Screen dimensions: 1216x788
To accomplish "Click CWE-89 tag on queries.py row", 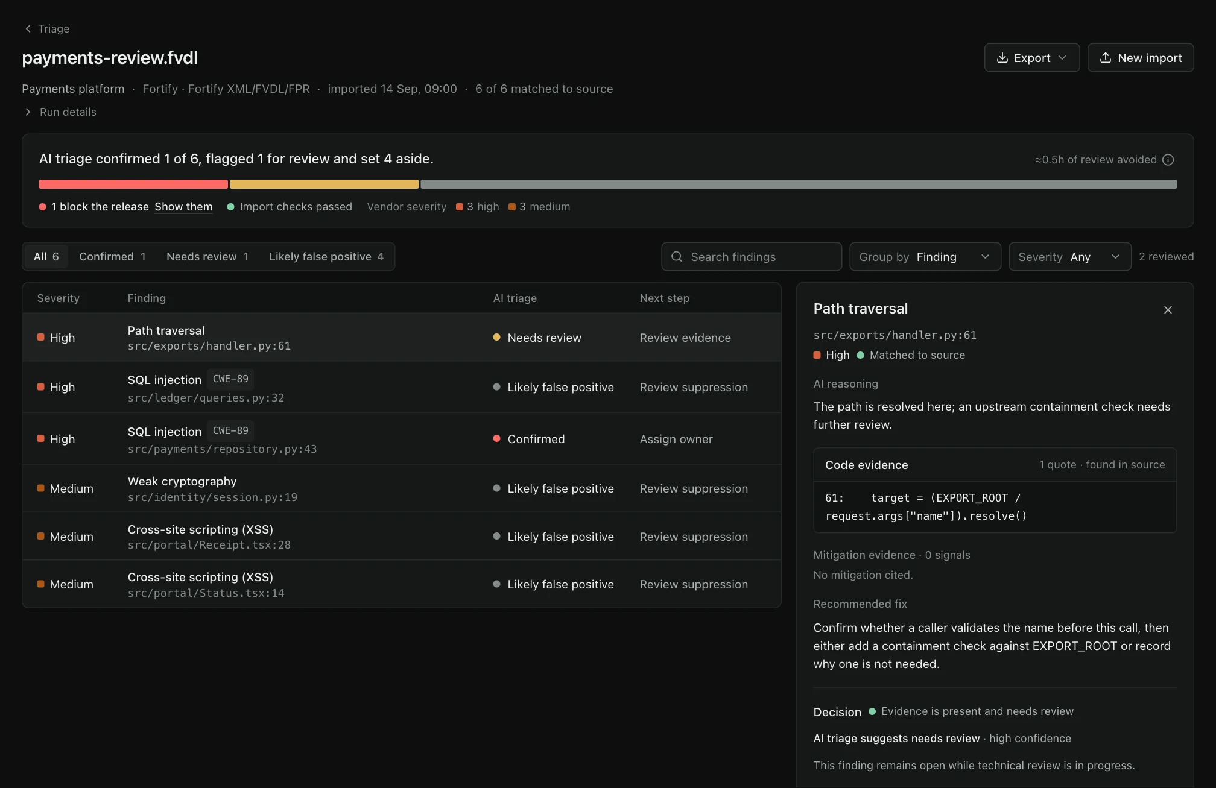I will [230, 379].
